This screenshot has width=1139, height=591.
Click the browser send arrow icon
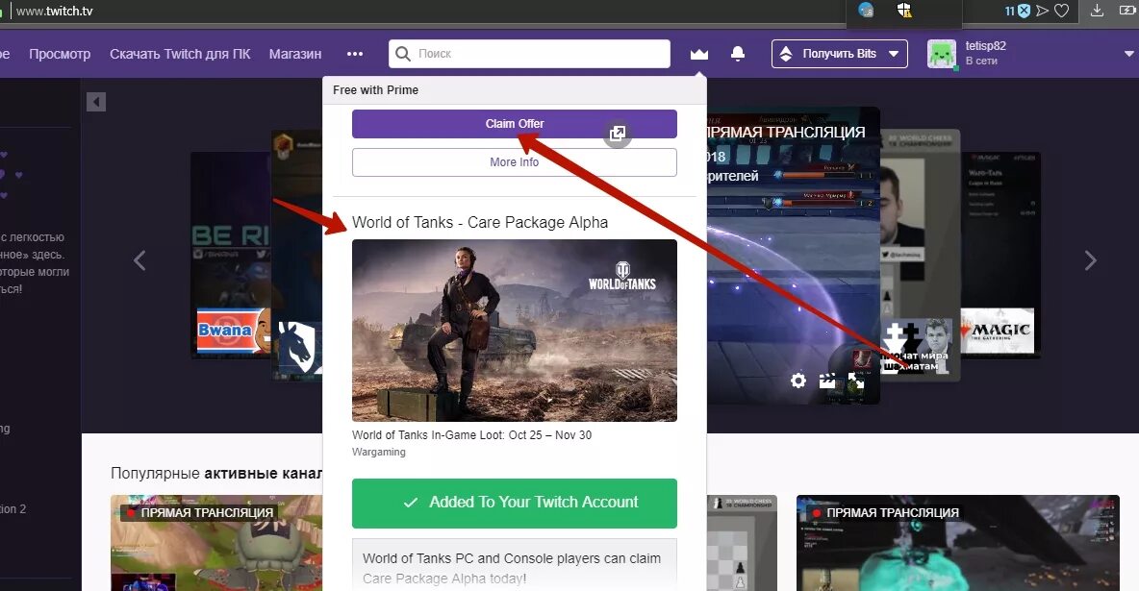coord(1043,11)
